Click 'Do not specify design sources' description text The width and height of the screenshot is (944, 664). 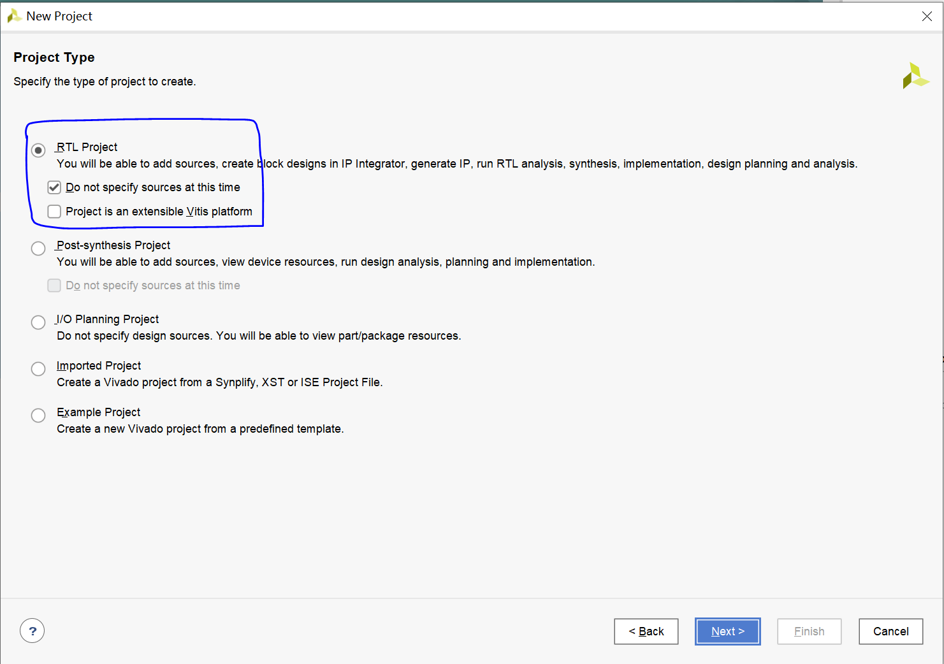[x=259, y=336]
